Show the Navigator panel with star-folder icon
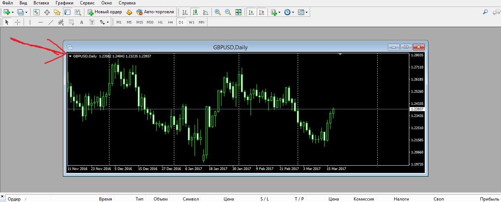501x202 pixels. [x=57, y=12]
